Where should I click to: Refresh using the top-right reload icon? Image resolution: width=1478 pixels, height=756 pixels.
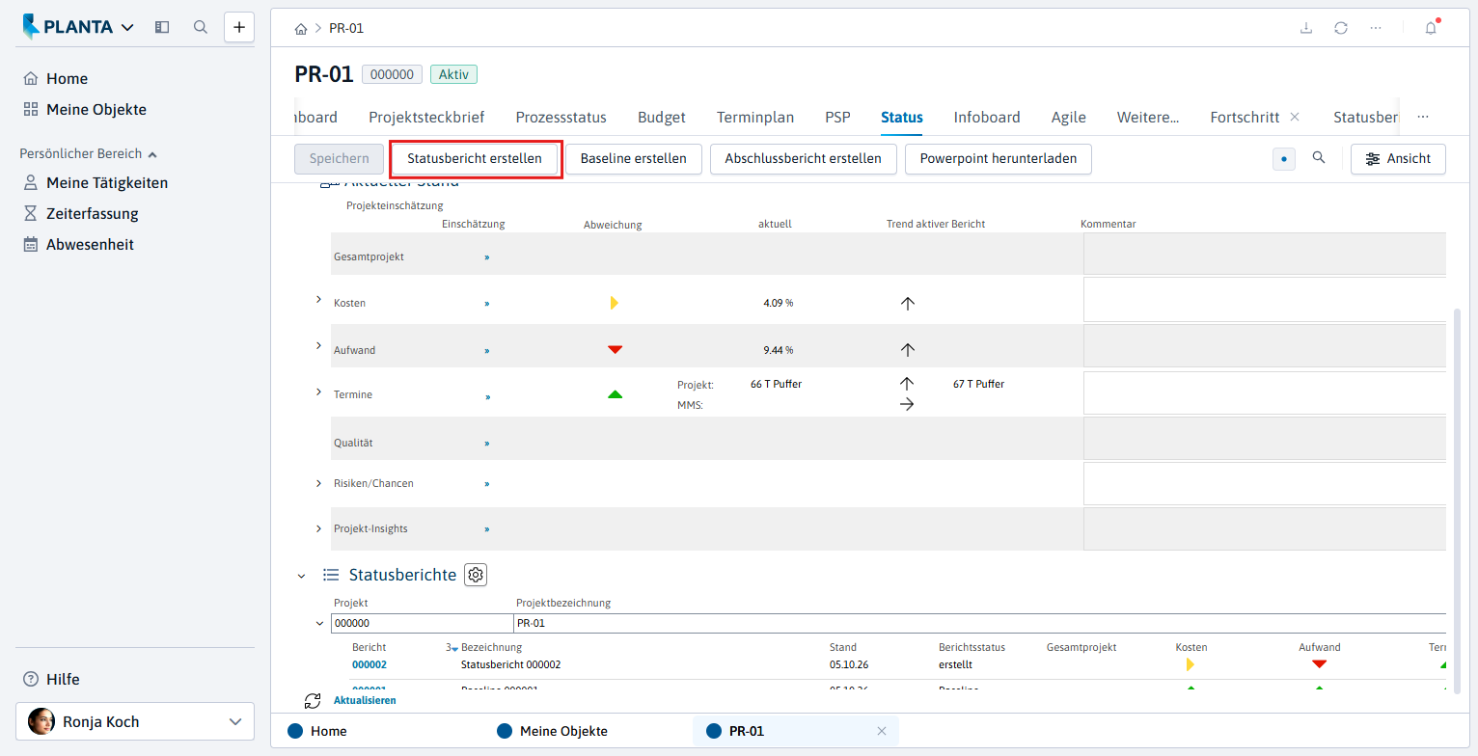click(1341, 28)
